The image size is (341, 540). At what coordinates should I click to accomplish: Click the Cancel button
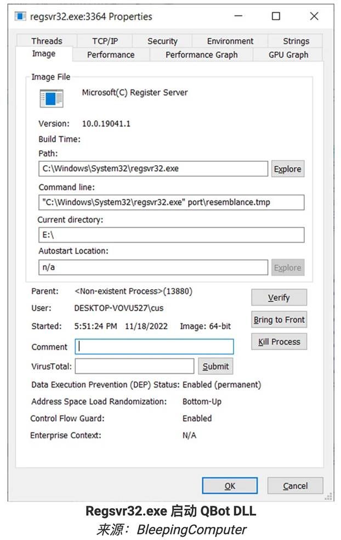295,486
